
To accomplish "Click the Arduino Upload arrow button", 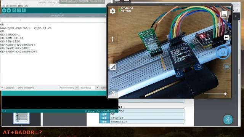I will click(x=9, y=10).
